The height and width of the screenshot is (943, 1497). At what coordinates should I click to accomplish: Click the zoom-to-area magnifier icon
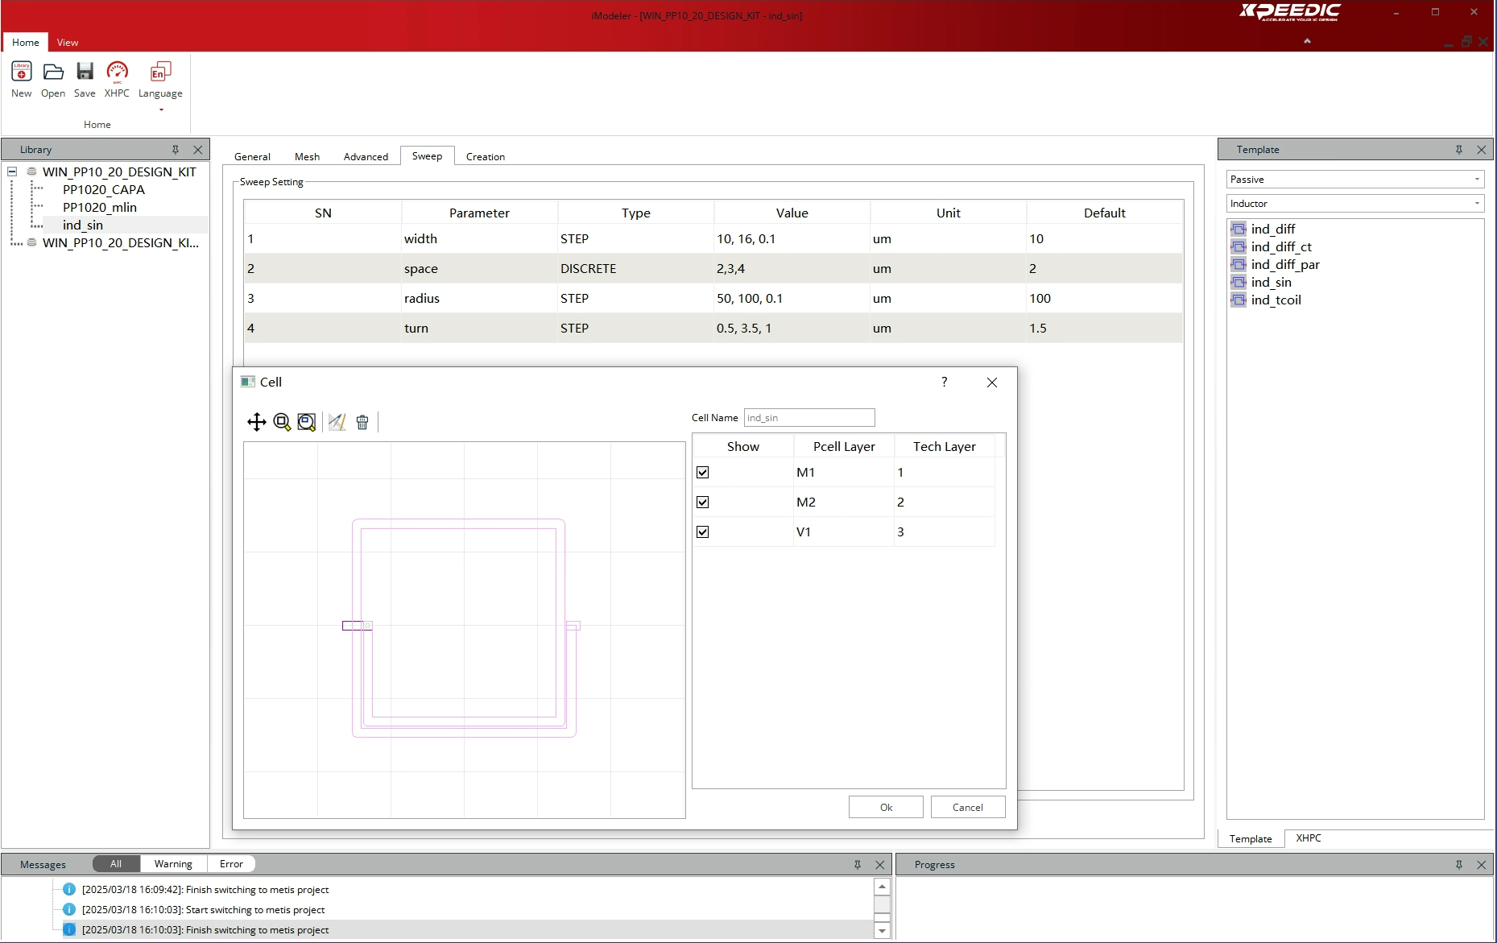point(282,422)
